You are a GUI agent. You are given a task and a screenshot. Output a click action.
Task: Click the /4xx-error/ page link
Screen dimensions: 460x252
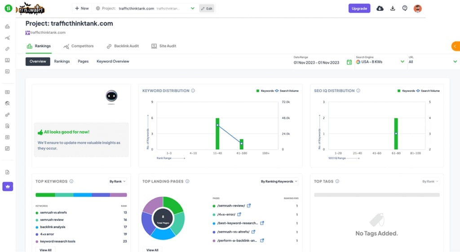226,214
